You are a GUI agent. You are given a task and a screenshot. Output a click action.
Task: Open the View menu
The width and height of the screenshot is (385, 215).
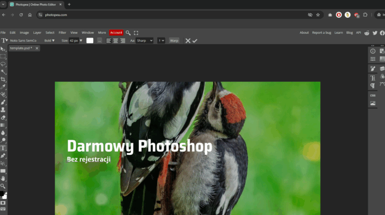[x=74, y=33]
